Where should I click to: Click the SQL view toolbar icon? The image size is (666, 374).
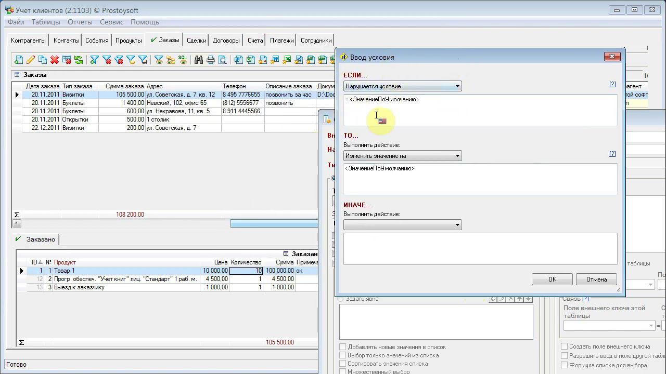click(x=183, y=60)
